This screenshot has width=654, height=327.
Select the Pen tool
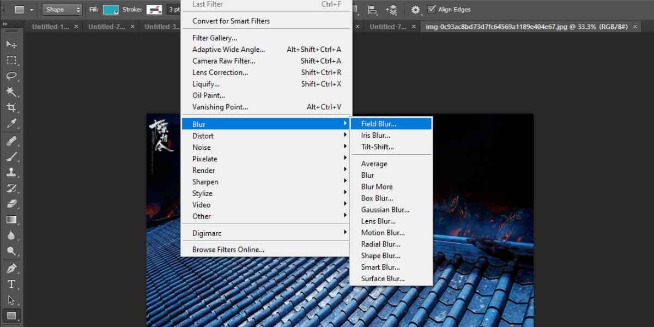11,268
